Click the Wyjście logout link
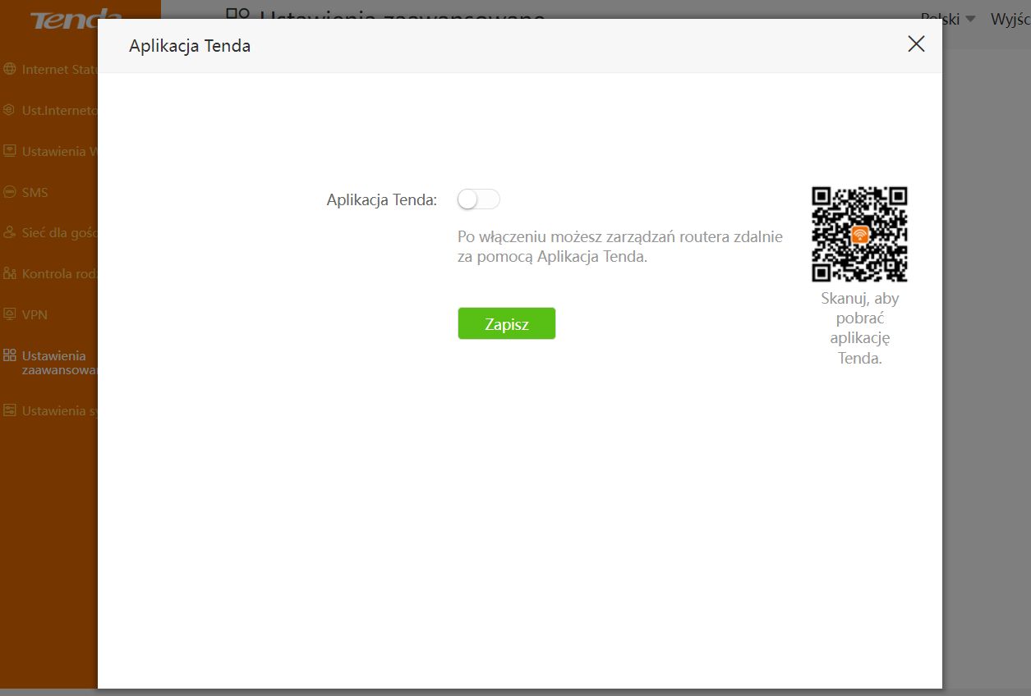Viewport: 1031px width, 696px height. [x=1010, y=19]
